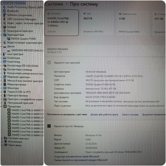Click the Windows 11 Pro edition value

pyautogui.click(x=94, y=135)
